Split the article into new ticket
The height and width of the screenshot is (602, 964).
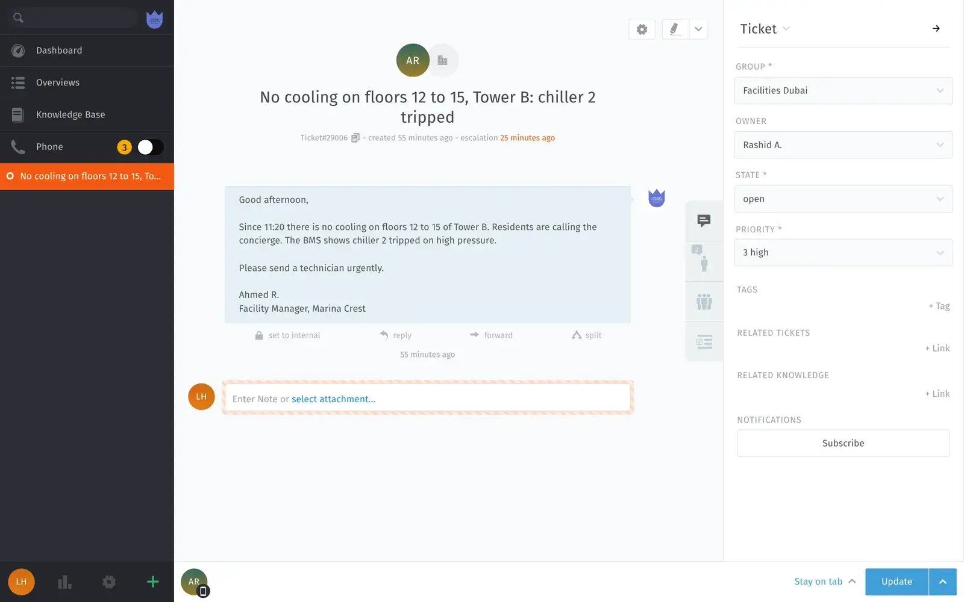pos(586,335)
